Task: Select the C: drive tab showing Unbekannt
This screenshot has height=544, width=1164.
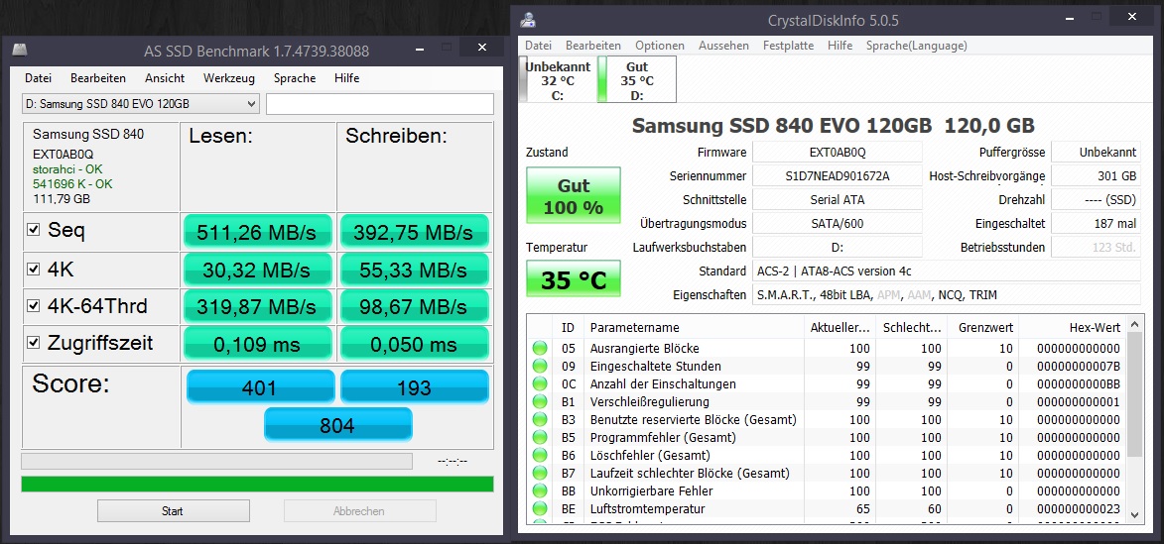Action: [x=558, y=80]
